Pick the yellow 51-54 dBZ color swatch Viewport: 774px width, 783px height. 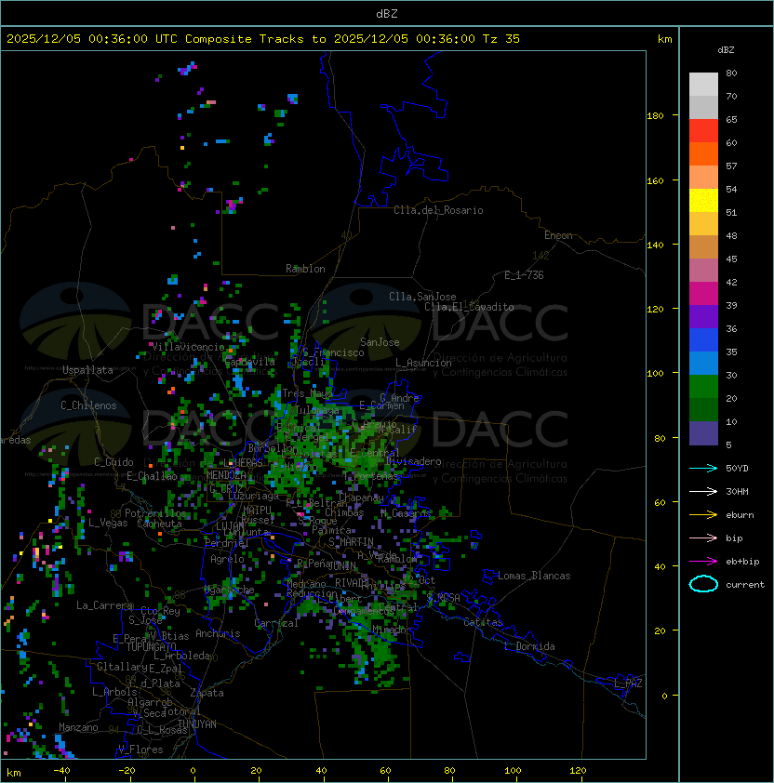(x=703, y=200)
